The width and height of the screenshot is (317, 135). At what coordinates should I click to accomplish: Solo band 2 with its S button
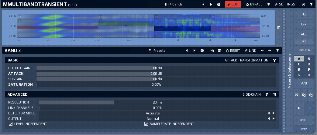point(101,21)
